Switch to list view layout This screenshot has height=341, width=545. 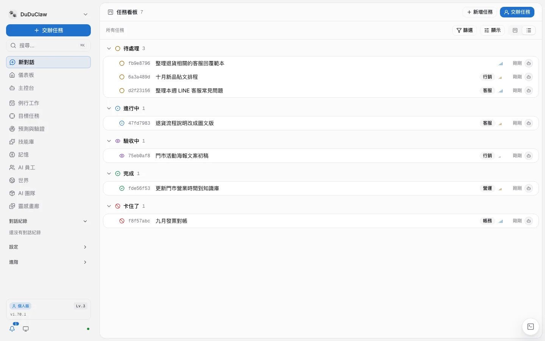[529, 30]
